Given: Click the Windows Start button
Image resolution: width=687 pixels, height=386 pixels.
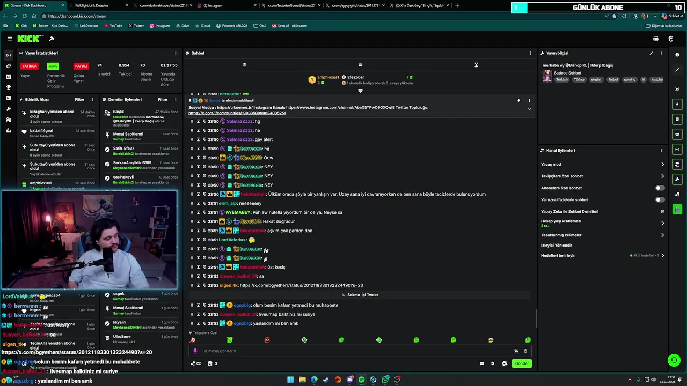Looking at the screenshot, I should 290,380.
